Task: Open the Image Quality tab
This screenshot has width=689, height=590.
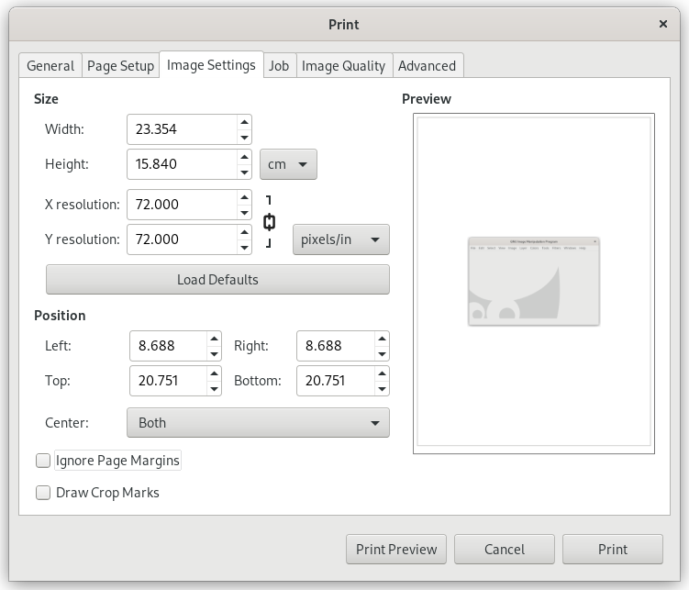Action: click(343, 66)
